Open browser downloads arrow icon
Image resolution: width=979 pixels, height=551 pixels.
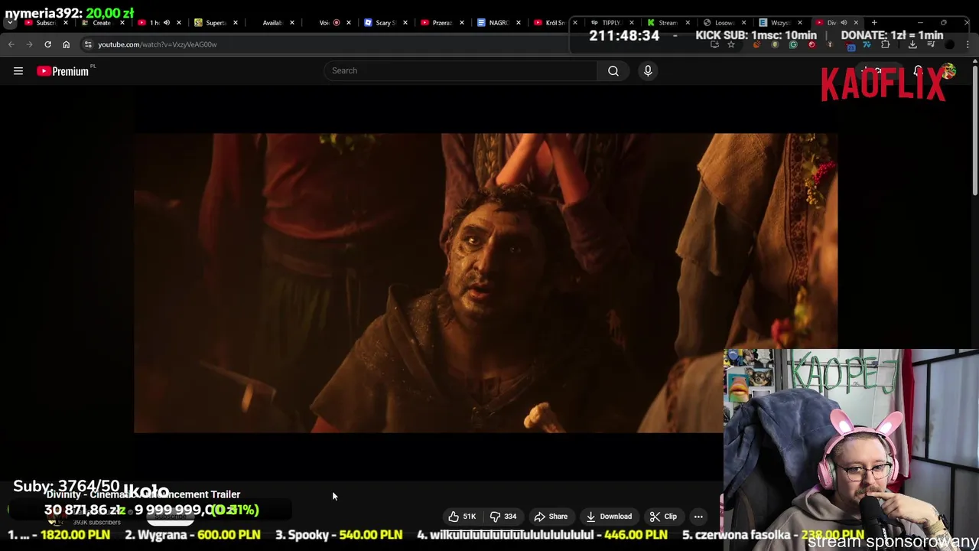point(912,44)
